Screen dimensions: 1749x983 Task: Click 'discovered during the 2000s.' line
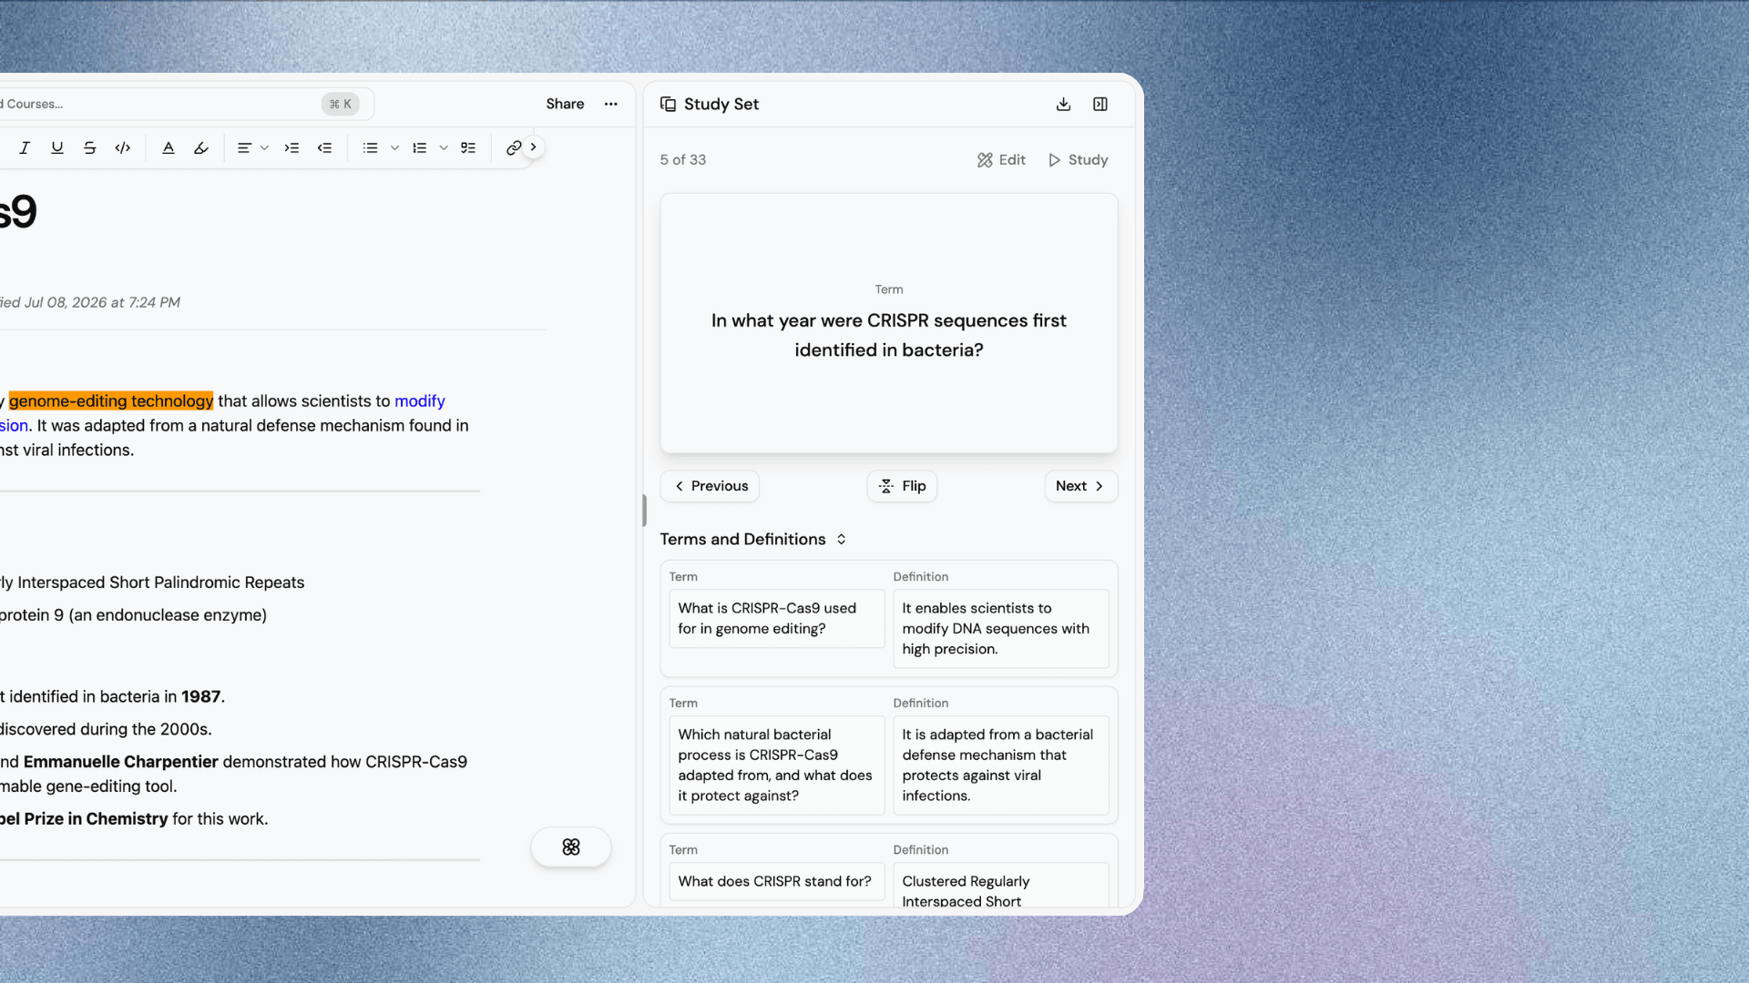click(x=106, y=729)
